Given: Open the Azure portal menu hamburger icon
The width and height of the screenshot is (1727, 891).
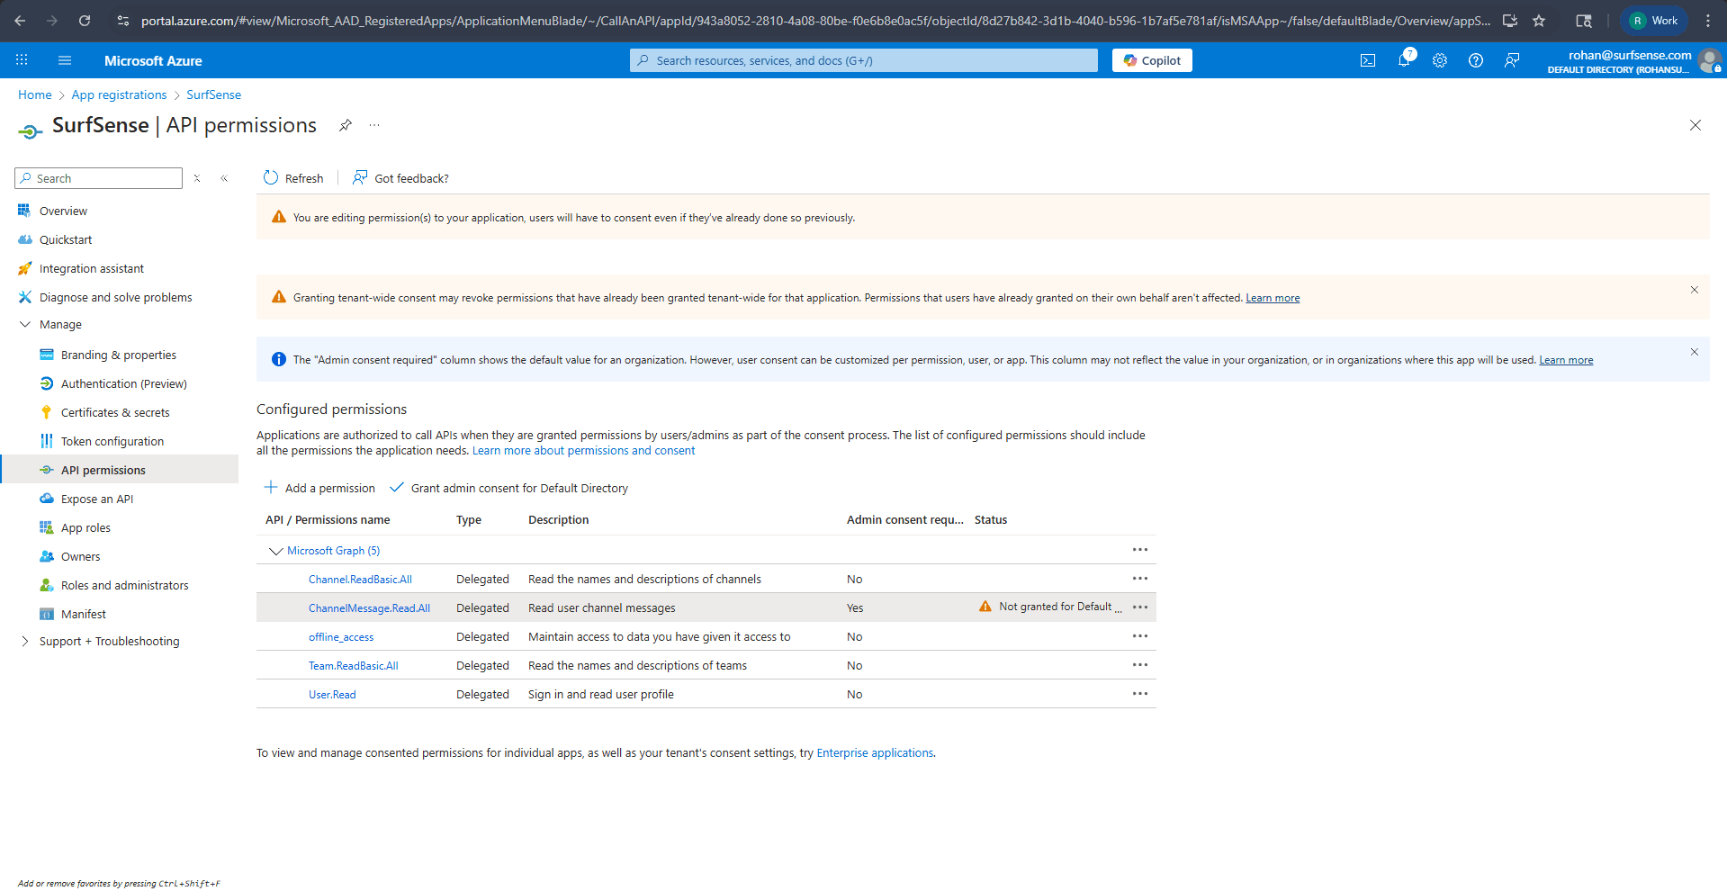Looking at the screenshot, I should coord(64,60).
